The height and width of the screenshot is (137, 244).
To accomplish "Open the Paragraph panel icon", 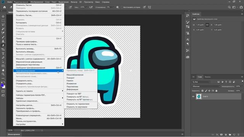I will tap(188, 44).
